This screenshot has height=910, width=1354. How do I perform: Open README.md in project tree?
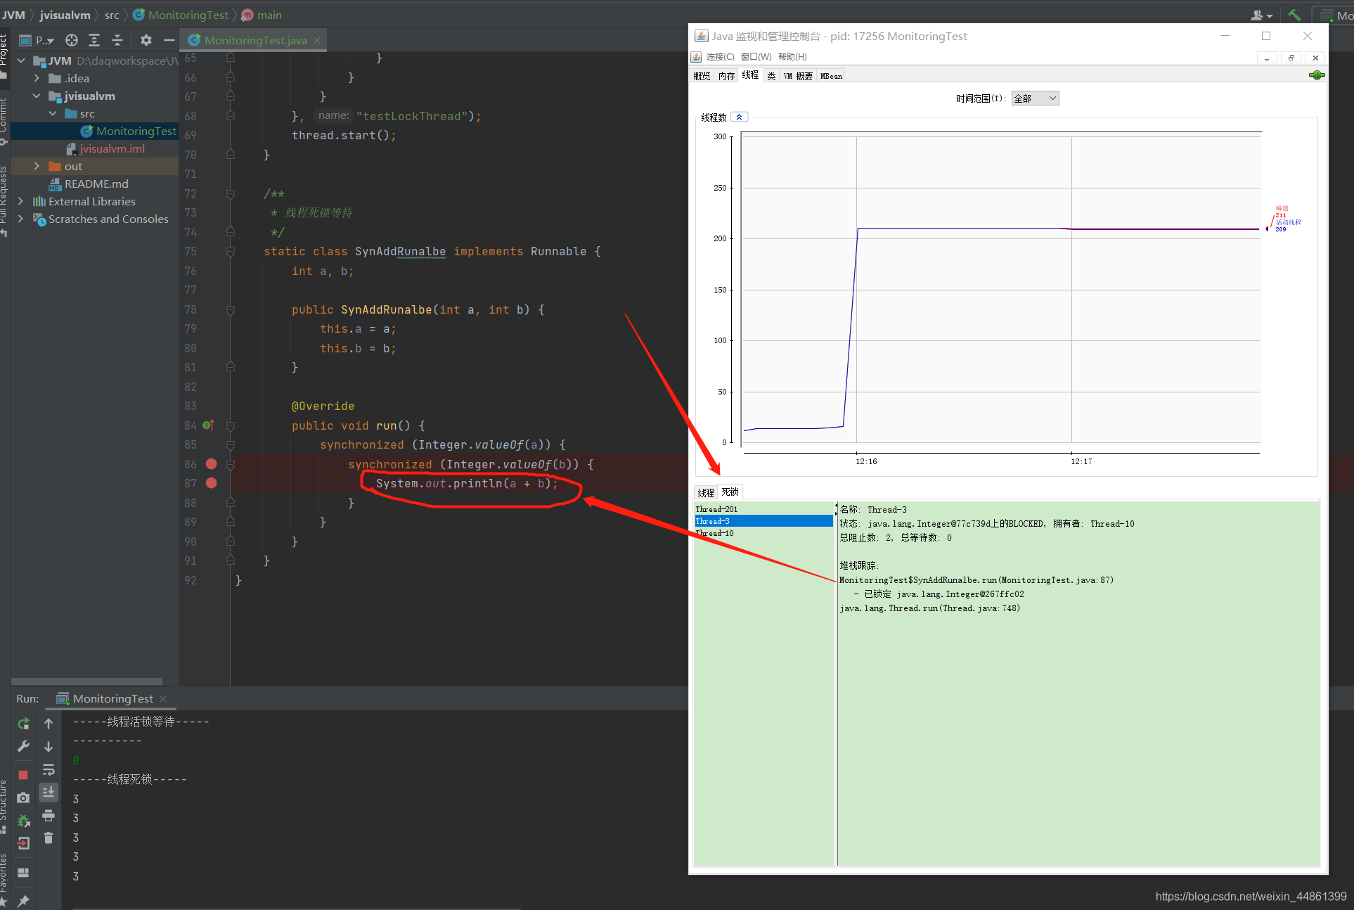(x=96, y=184)
